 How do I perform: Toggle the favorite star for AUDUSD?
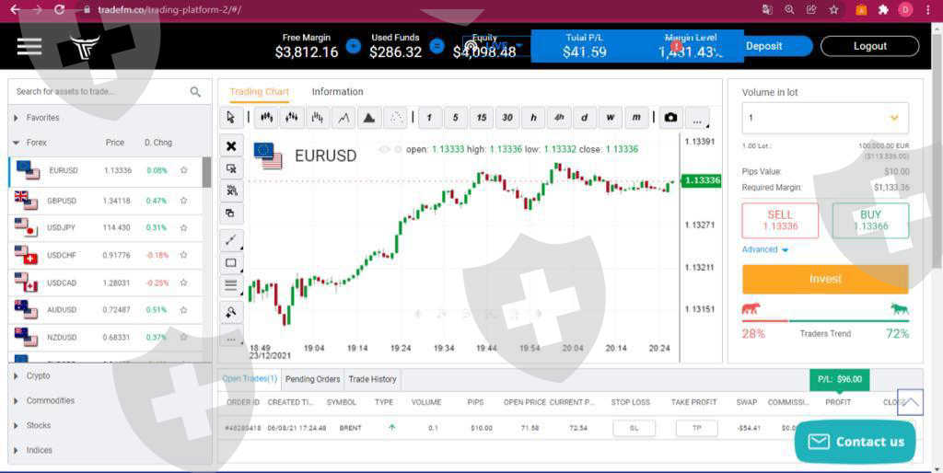point(183,310)
